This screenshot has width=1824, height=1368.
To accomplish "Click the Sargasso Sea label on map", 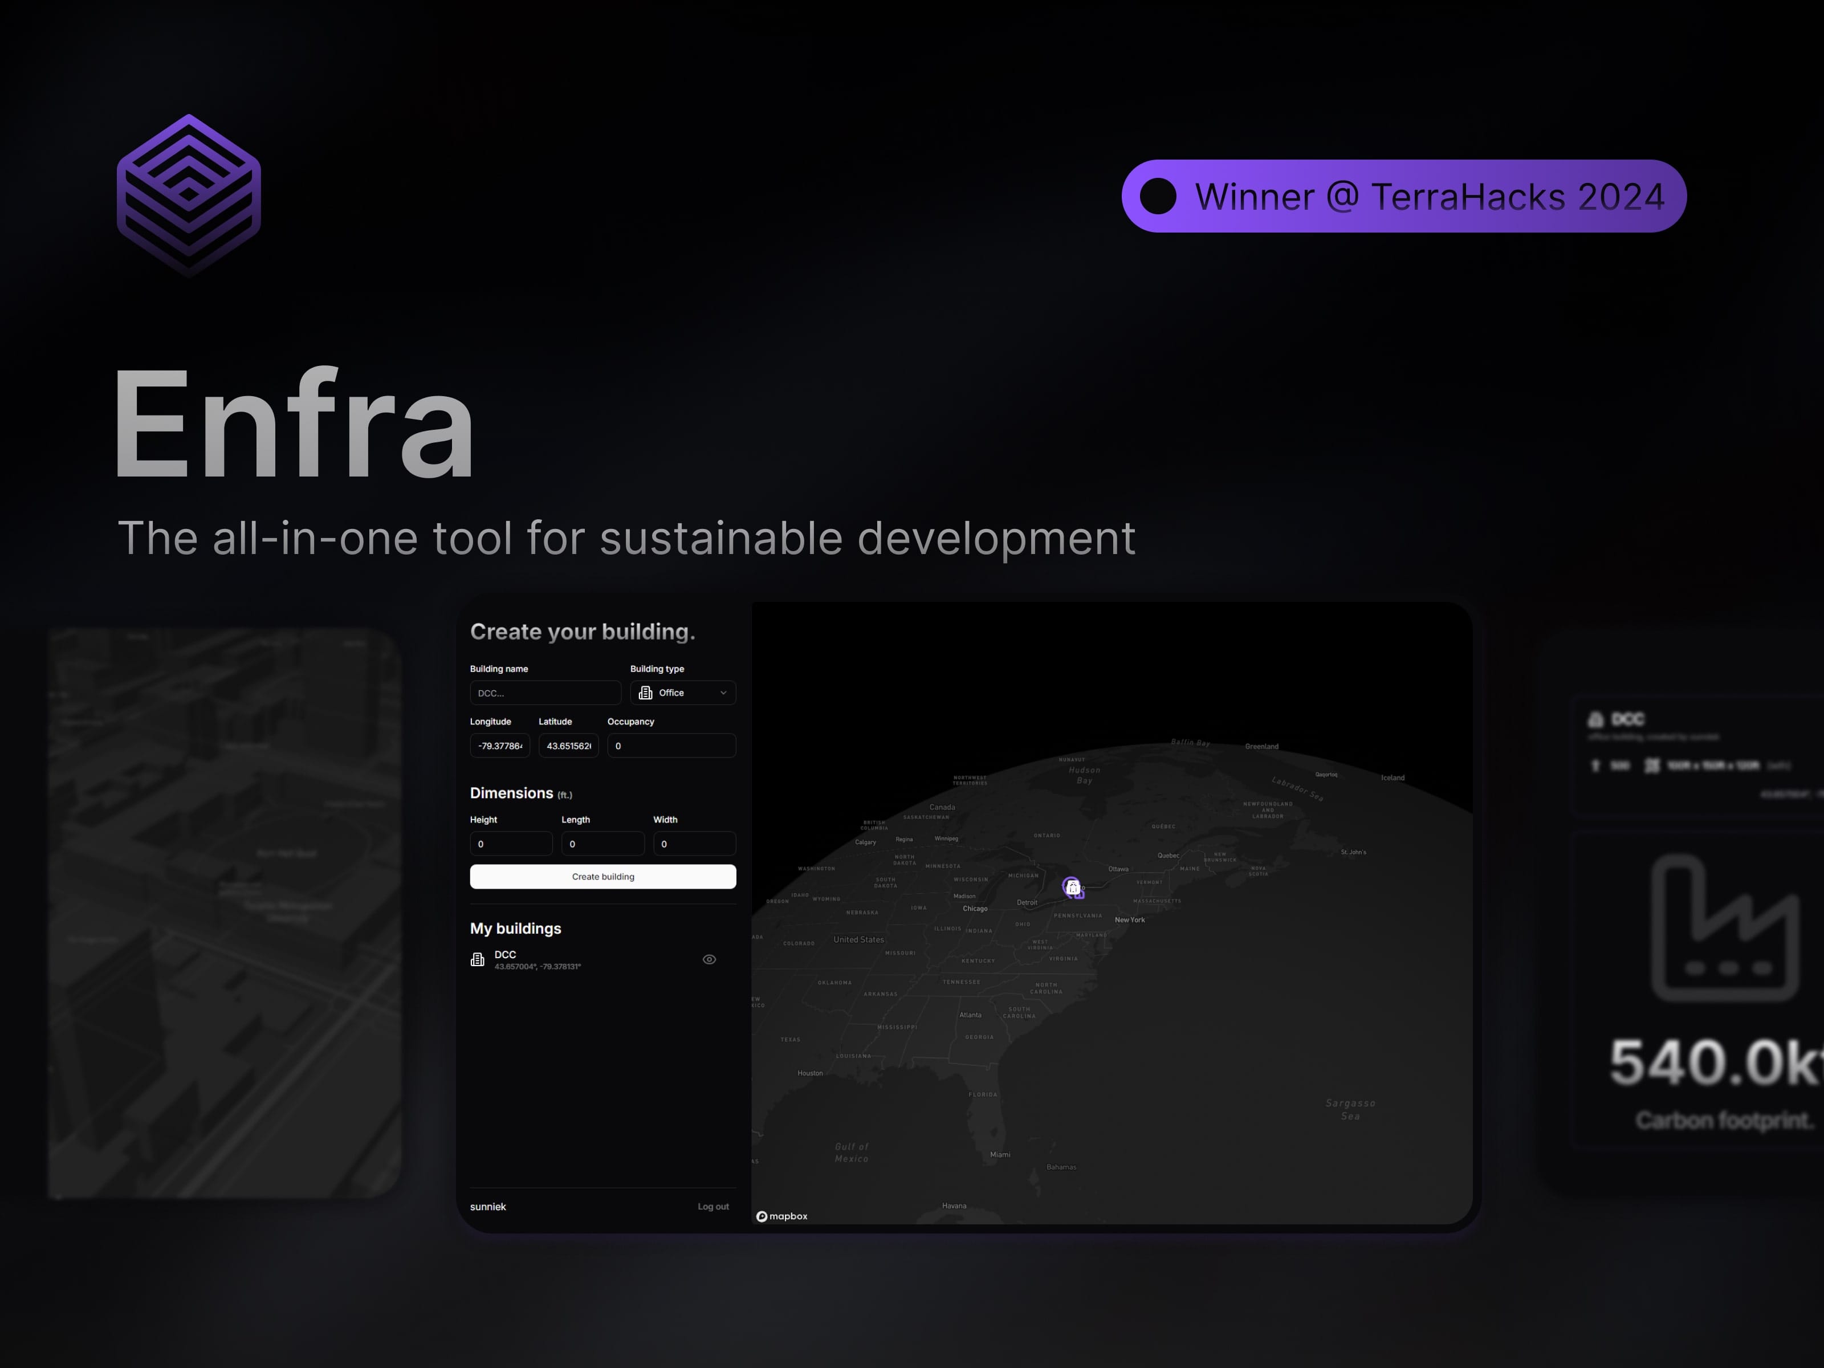I will pos(1351,1109).
